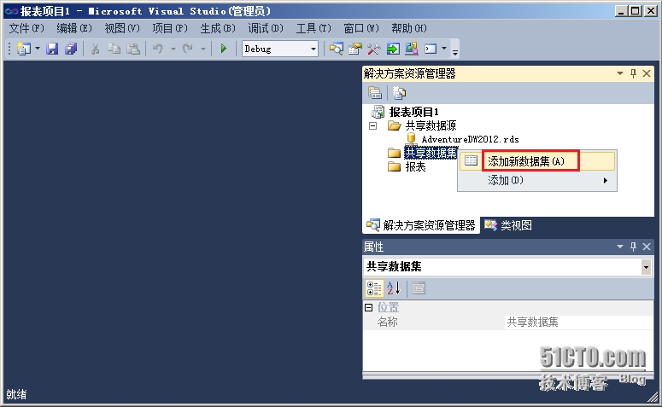The width and height of the screenshot is (662, 407).
Task: Open the 帮助(H) menu
Action: 409,28
